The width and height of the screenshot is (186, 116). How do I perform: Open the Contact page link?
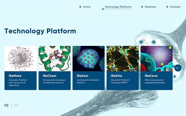pyautogui.click(x=175, y=7)
